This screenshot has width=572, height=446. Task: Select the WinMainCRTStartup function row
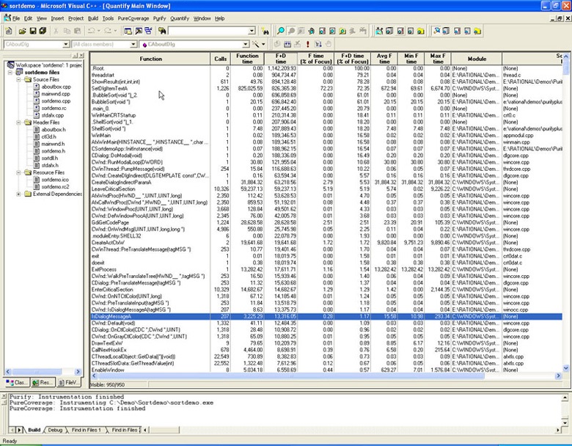326,115
